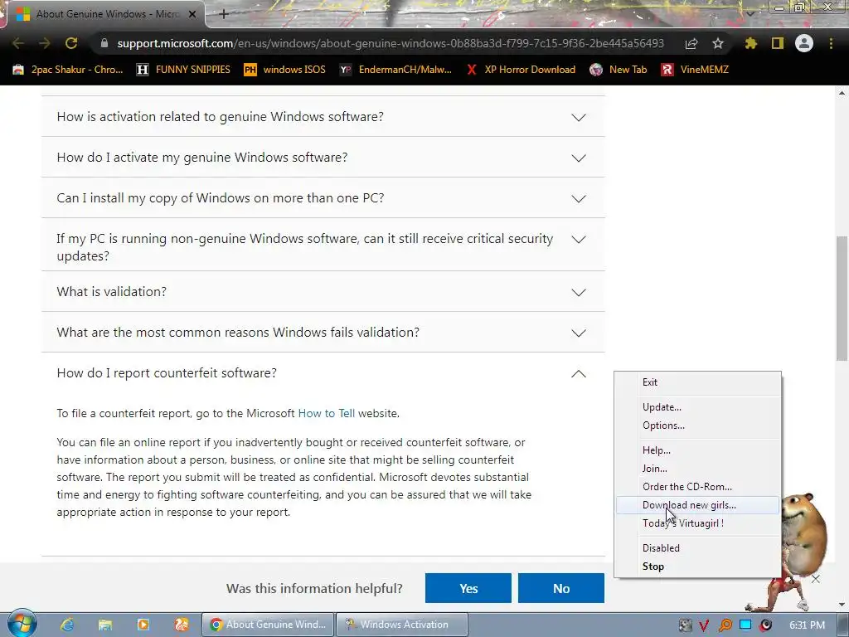Click Yes for helpful information
This screenshot has width=849, height=637.
click(468, 588)
